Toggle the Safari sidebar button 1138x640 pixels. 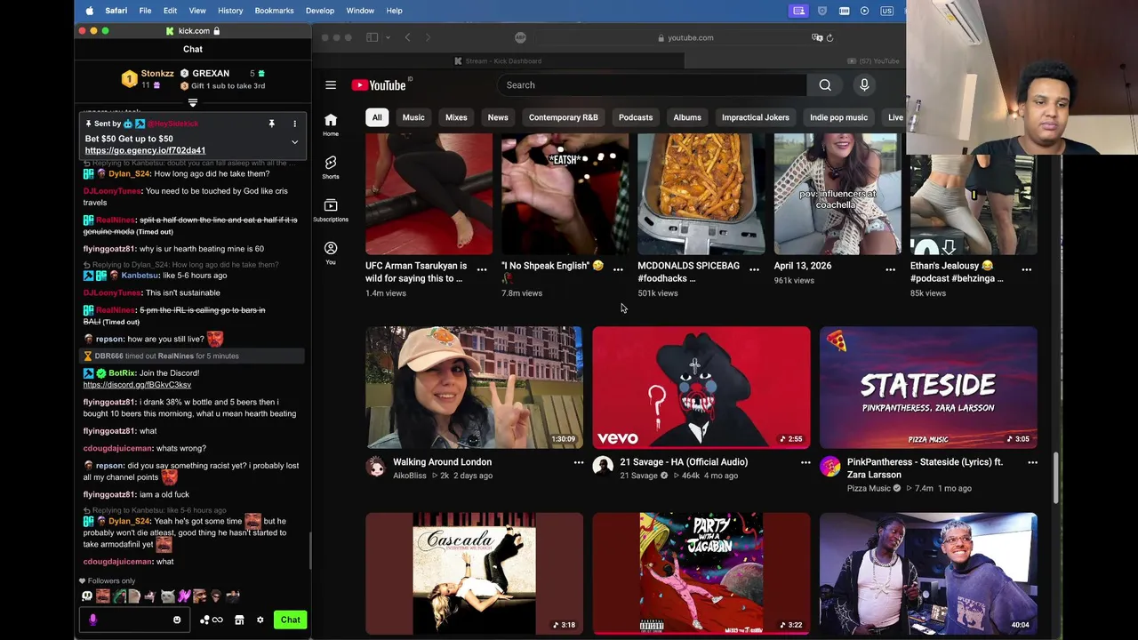[x=373, y=38]
